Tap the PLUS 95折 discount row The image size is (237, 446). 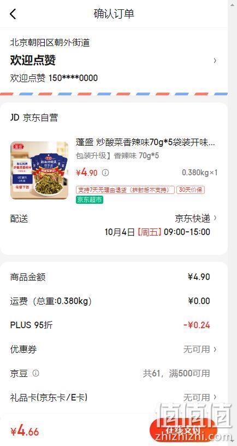pos(114,325)
